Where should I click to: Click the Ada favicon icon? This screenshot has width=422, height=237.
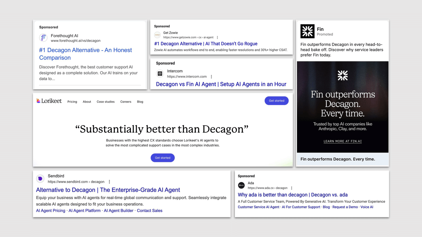tap(241, 185)
